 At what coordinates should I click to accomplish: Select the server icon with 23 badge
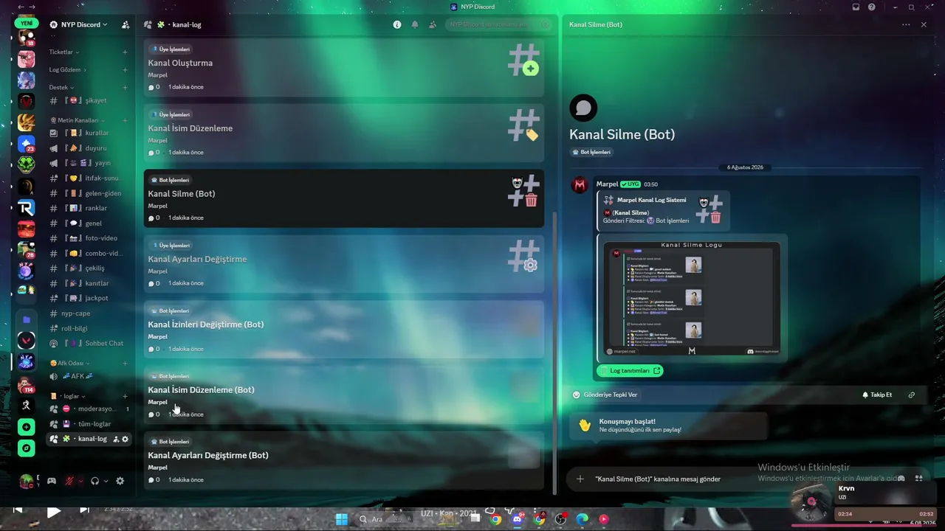tap(27, 144)
